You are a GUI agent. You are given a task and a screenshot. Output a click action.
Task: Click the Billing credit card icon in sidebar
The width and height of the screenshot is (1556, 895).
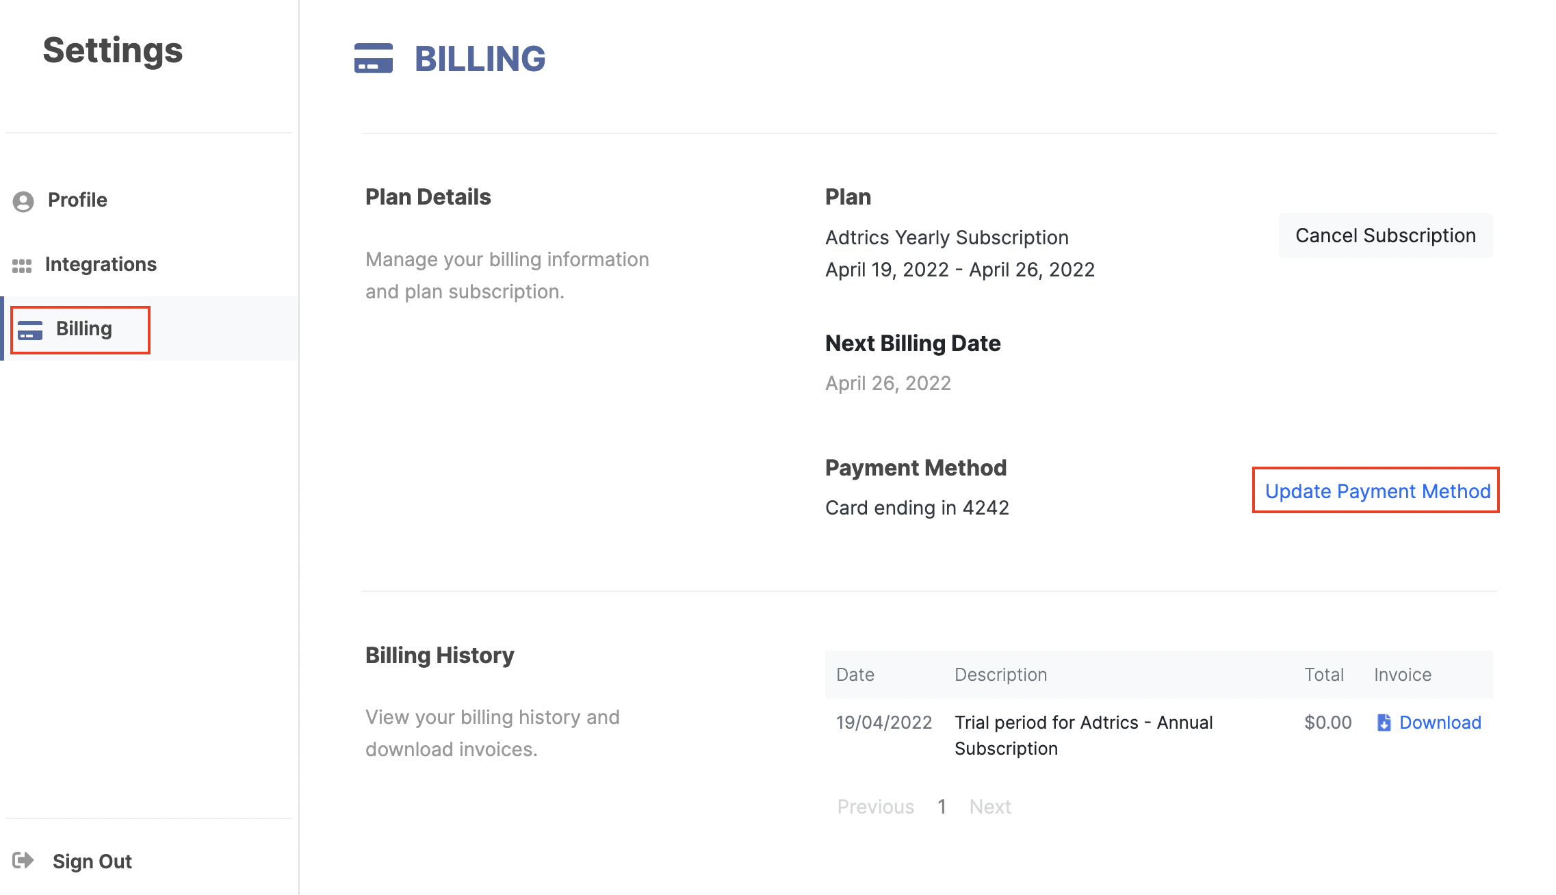click(30, 330)
